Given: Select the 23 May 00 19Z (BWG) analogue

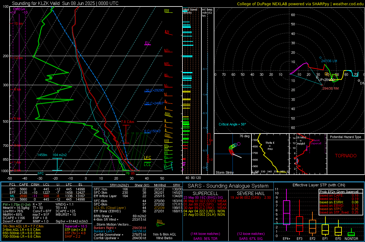Looking at the screenshot, I should (203, 197).
